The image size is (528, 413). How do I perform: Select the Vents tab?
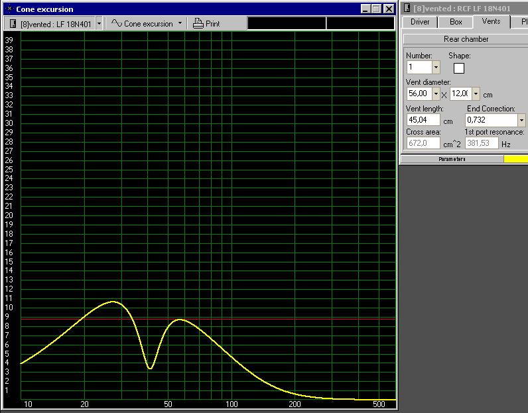[x=491, y=22]
